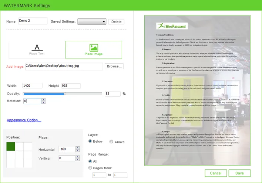This screenshot has height=183, width=262.
Task: Click the Opacity slider handle
Action: [65, 94]
